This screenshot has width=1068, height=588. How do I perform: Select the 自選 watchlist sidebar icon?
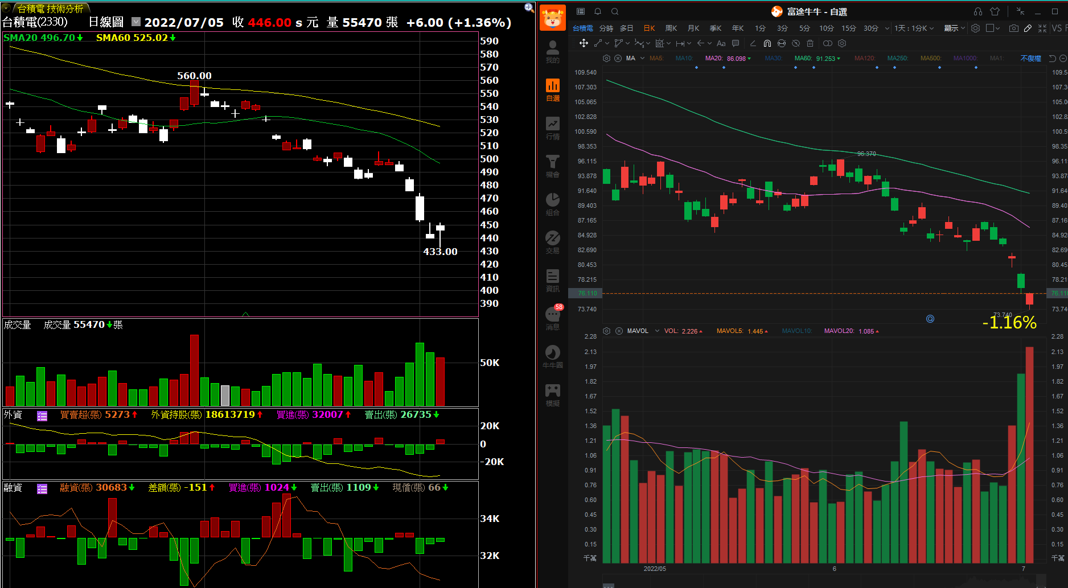[x=552, y=90]
